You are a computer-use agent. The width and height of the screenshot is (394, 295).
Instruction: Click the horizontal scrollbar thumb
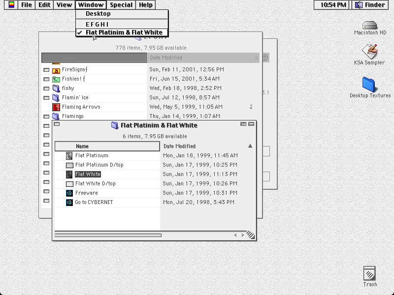(x=108, y=236)
